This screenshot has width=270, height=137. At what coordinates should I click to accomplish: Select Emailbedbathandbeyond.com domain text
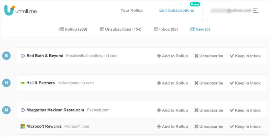coord(92,56)
